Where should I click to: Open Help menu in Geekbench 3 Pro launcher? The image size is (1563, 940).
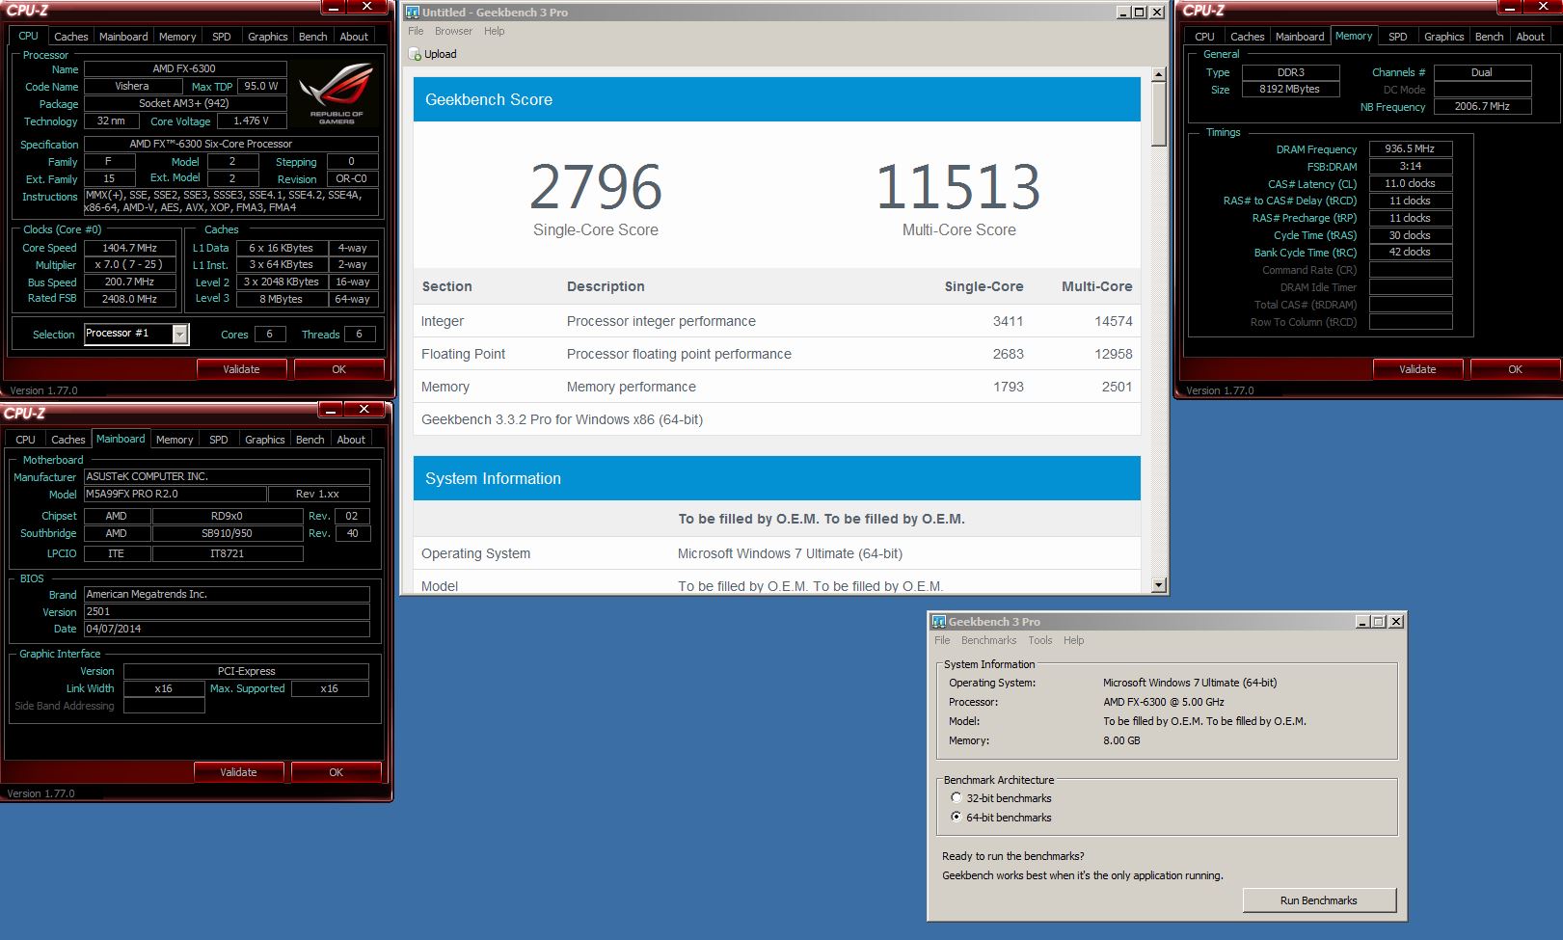pyautogui.click(x=1073, y=640)
